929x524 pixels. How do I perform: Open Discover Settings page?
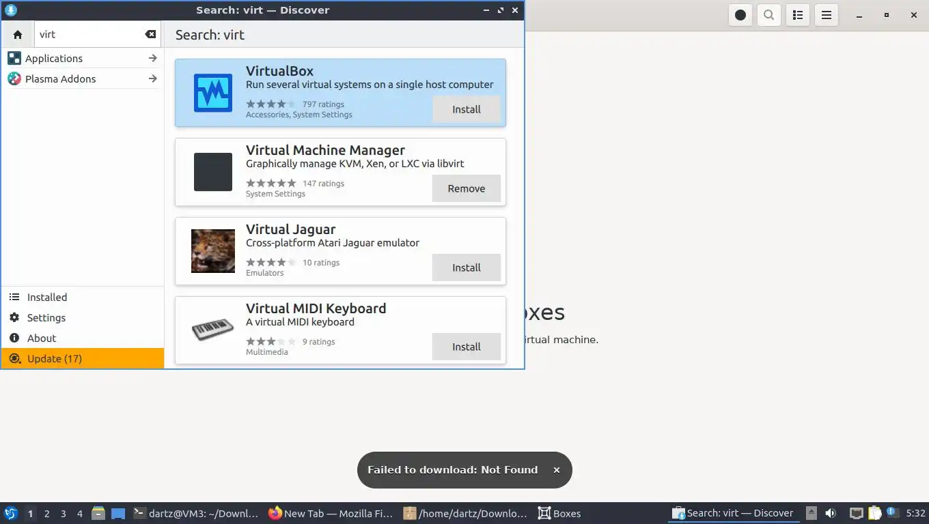83,318
